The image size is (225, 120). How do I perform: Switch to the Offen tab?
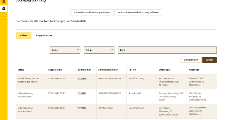pyautogui.click(x=23, y=35)
